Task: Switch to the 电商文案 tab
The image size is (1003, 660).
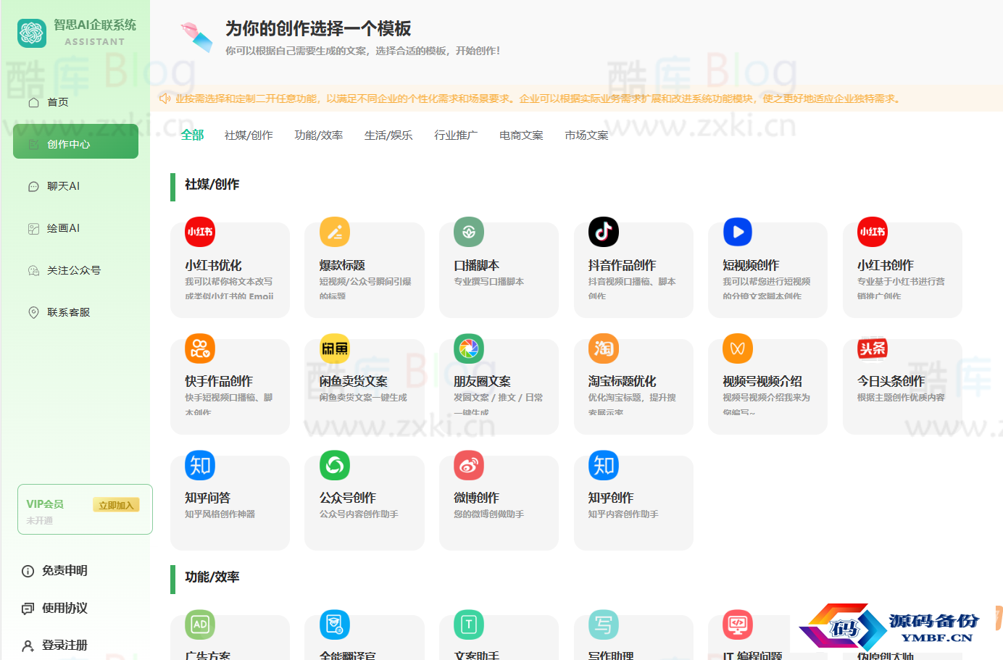Action: [x=521, y=135]
